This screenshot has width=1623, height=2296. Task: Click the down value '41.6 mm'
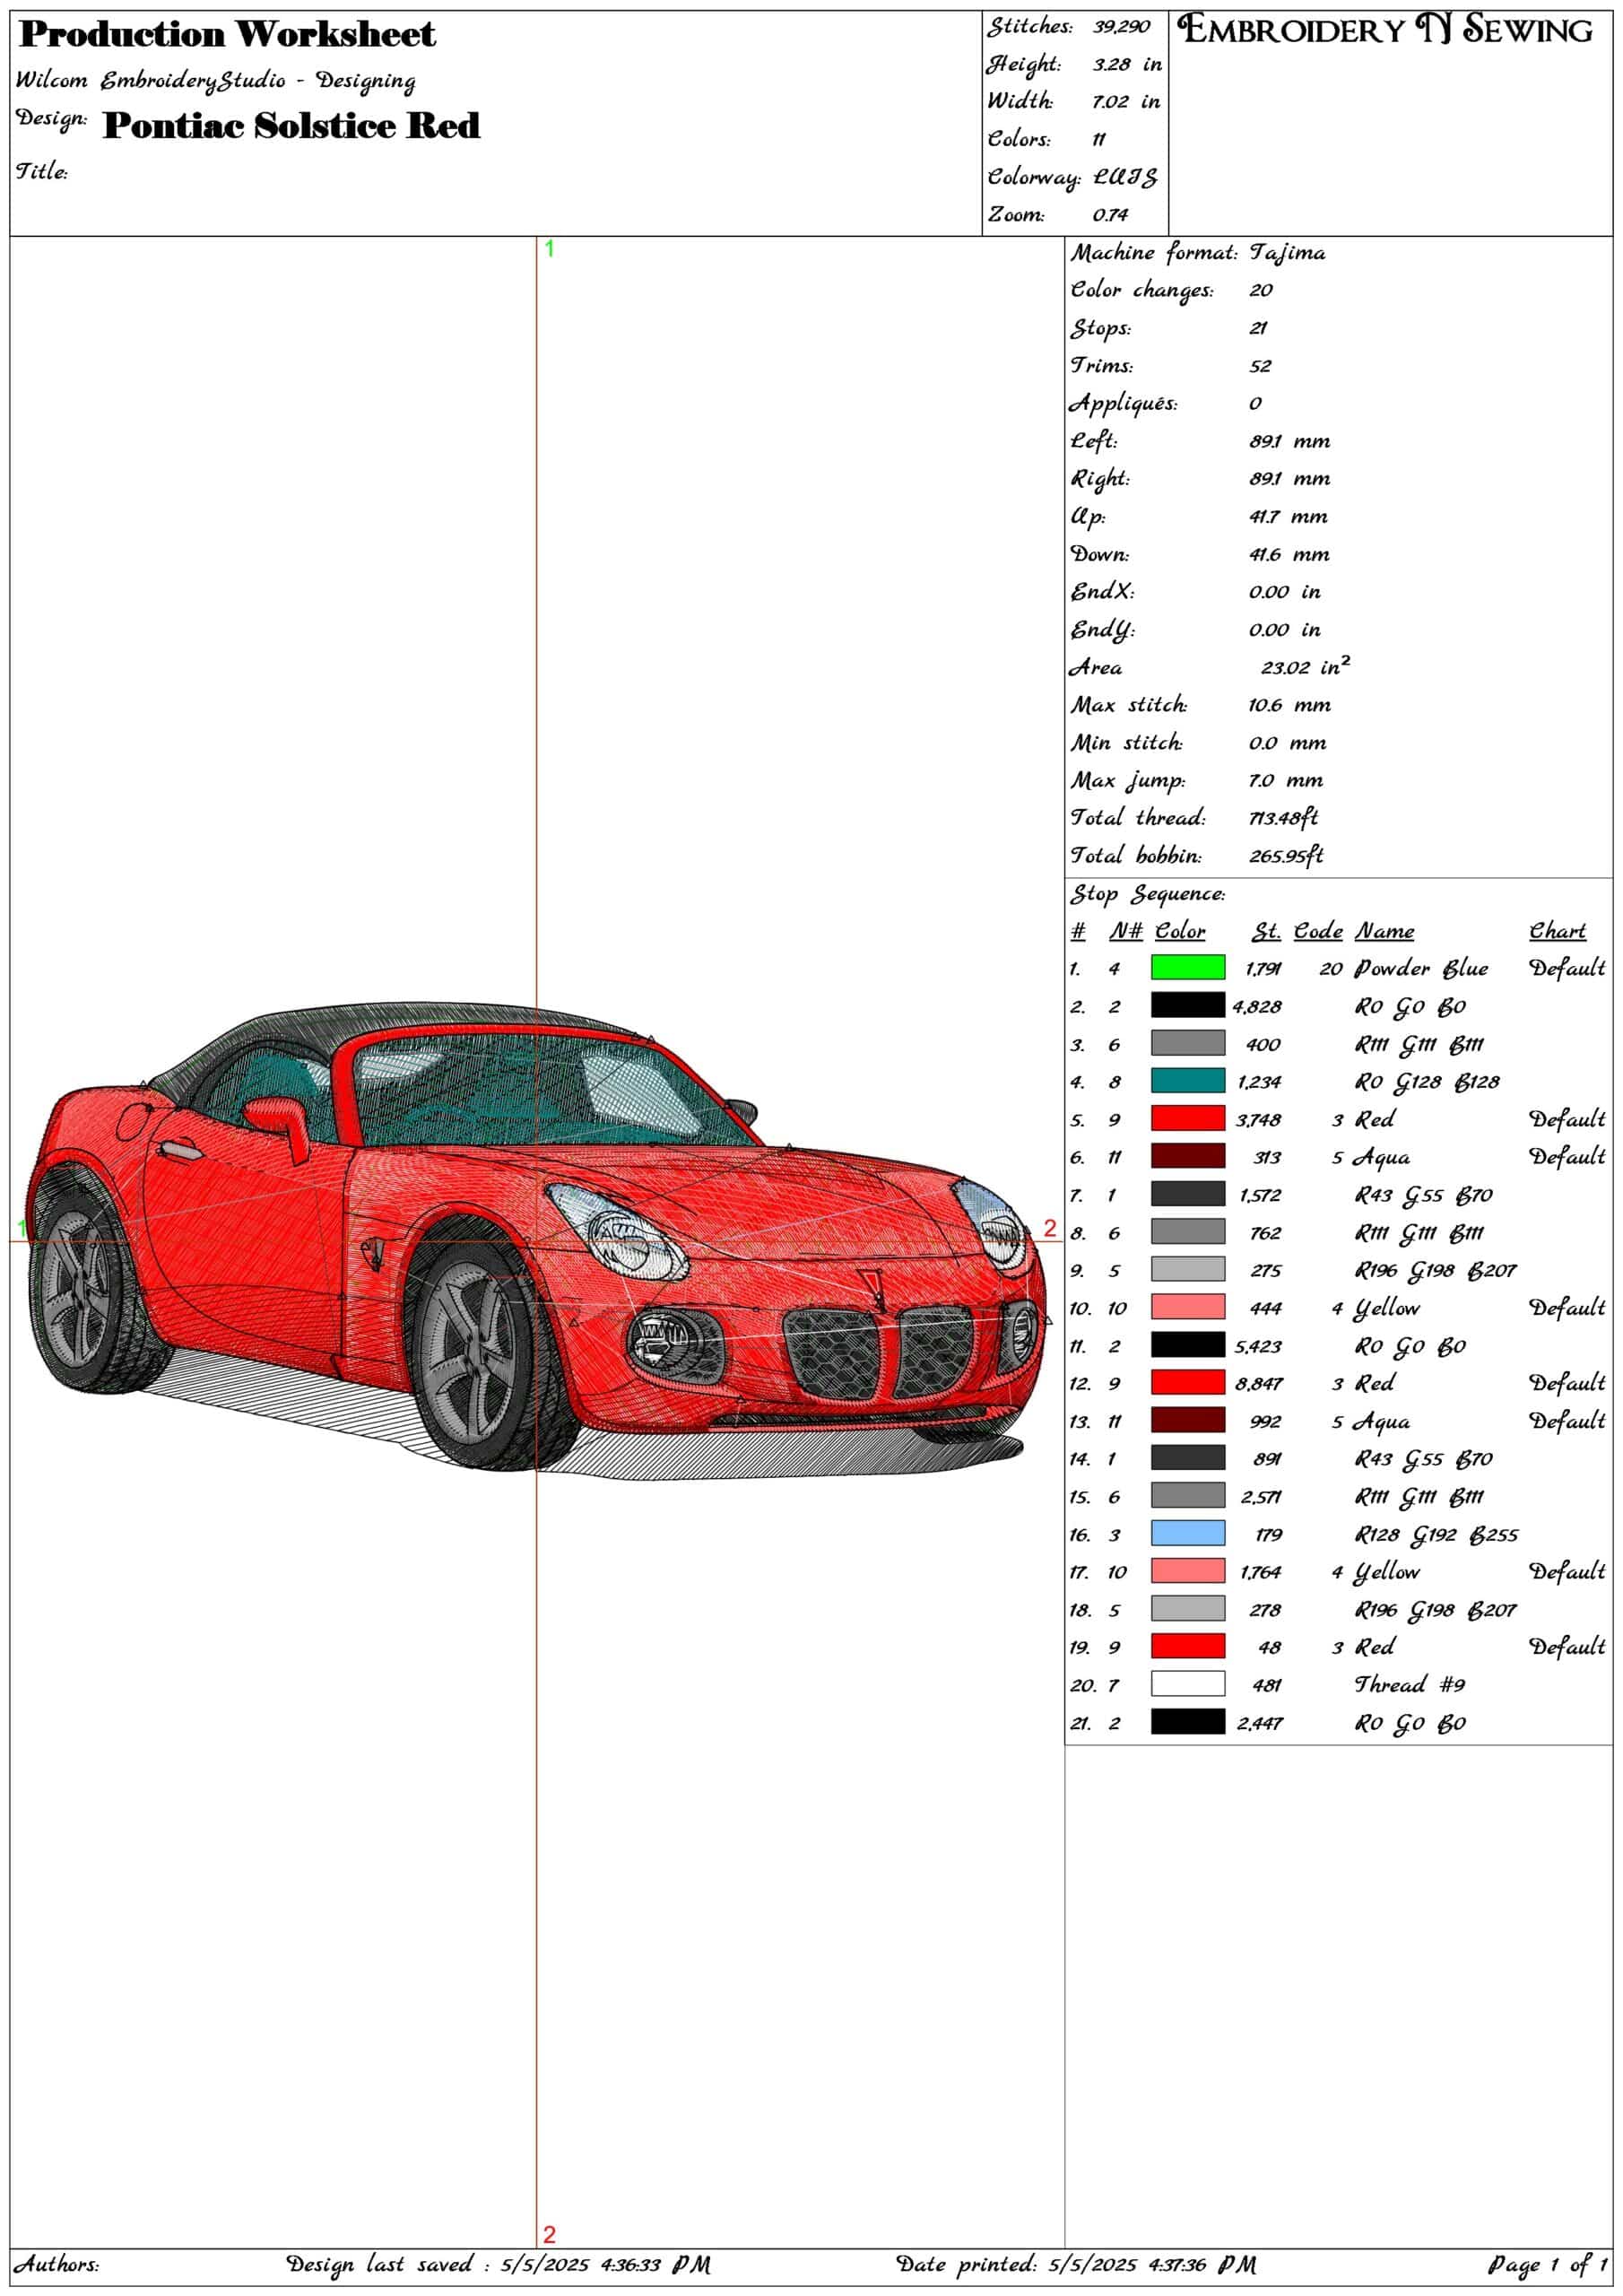pos(1288,554)
